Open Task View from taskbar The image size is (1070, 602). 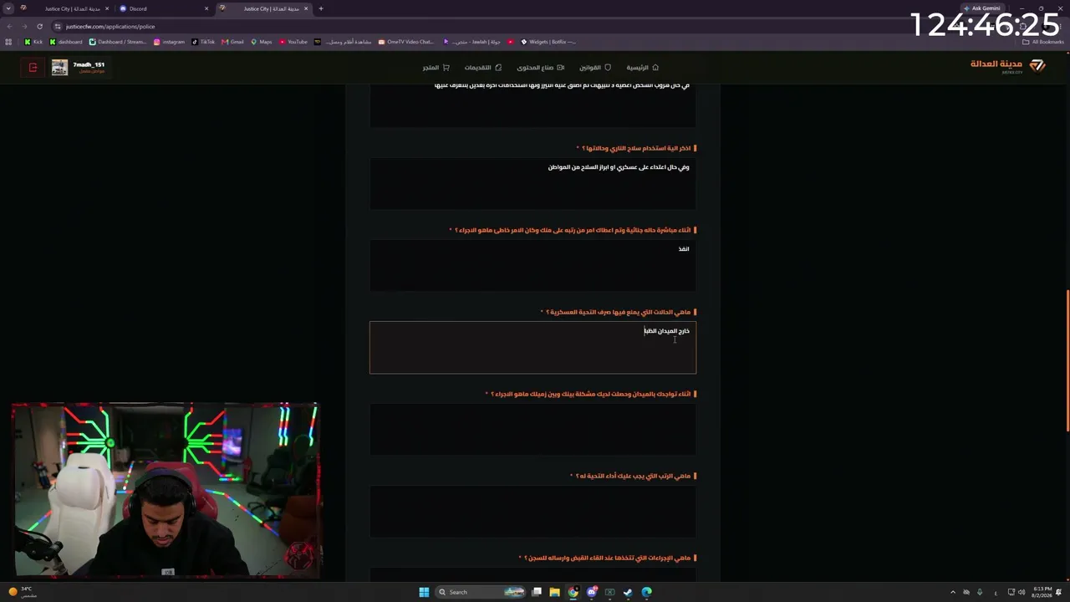coord(537,592)
